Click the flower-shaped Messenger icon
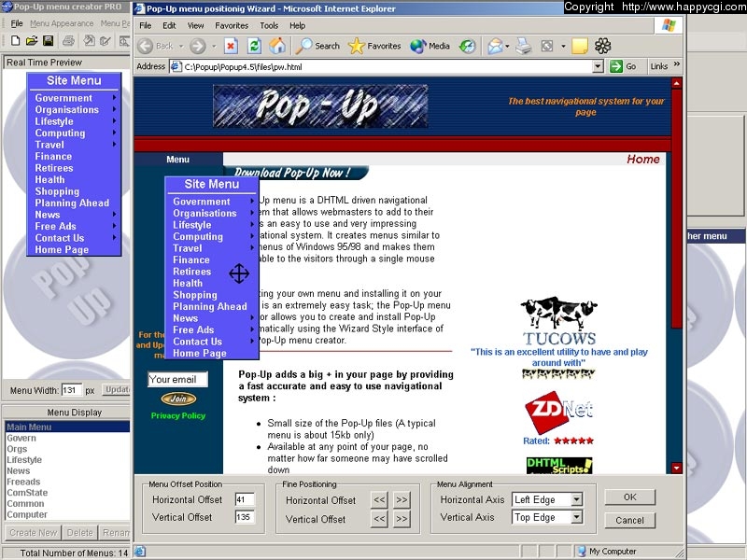The image size is (747, 560). coord(602,46)
